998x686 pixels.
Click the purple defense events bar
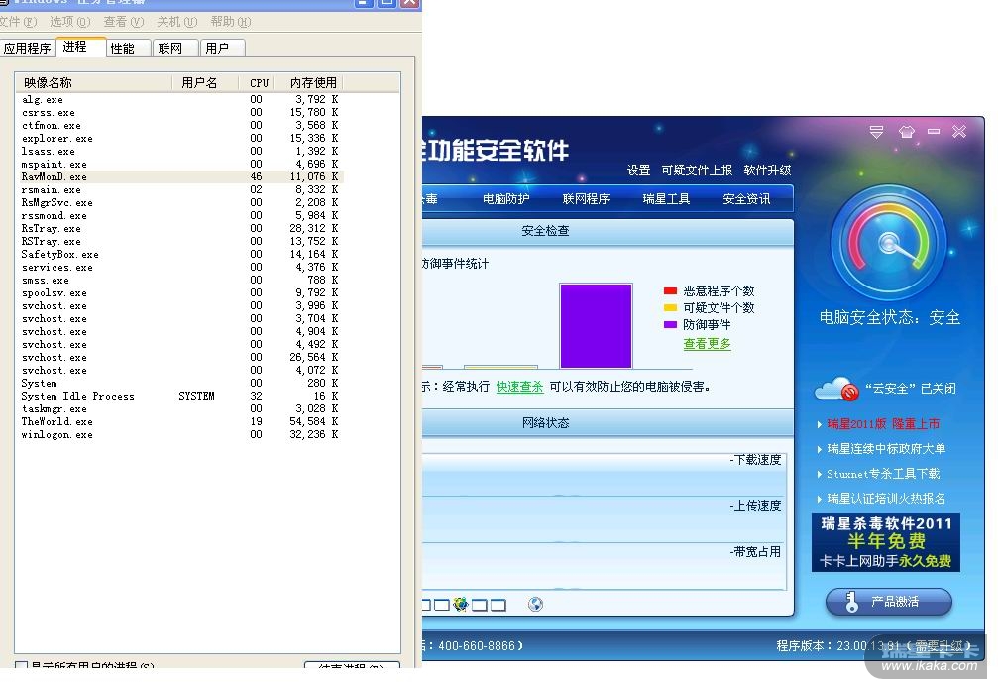(596, 326)
